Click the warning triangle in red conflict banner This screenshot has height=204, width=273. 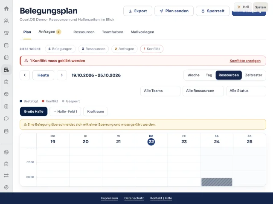[x=26, y=60]
